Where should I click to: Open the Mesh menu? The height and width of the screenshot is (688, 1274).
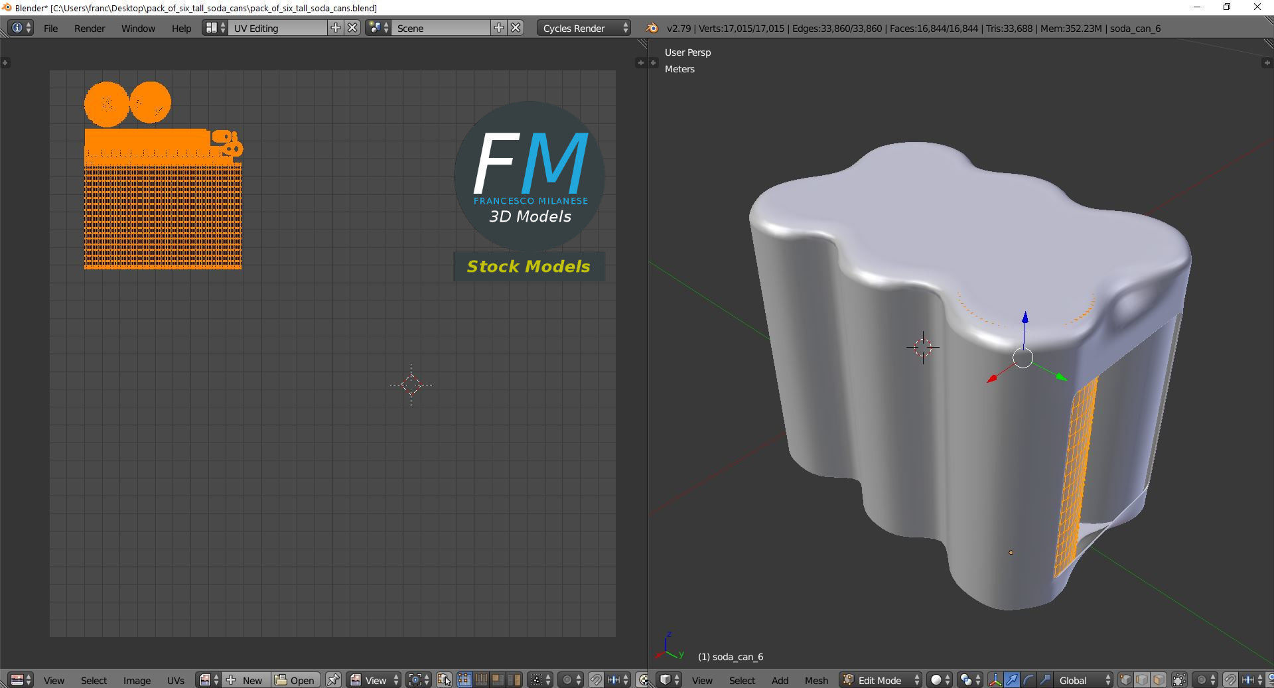pos(816,680)
